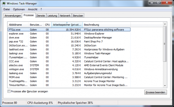Click the 18.594.928 K memory value
The width and height of the screenshot is (174, 107).
pos(73,30)
